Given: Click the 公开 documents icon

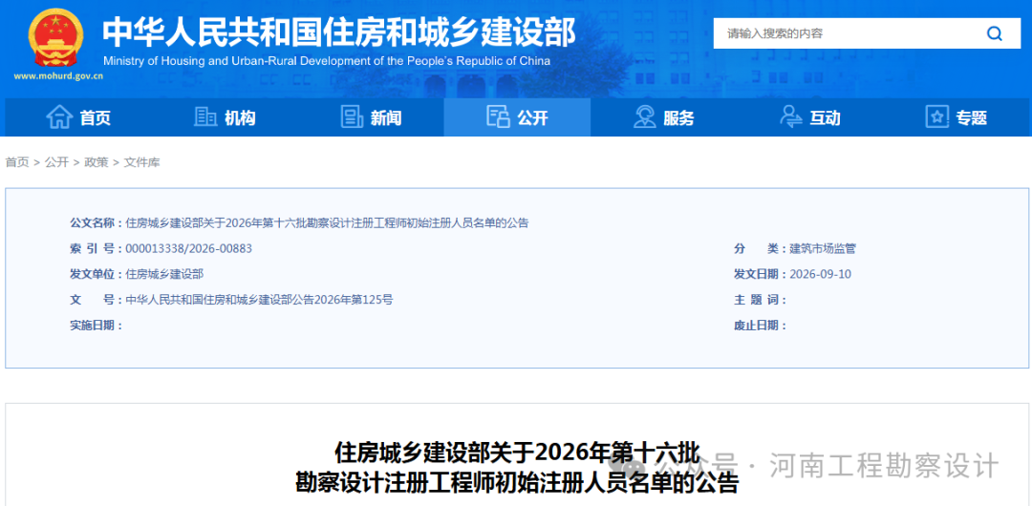Looking at the screenshot, I should (x=498, y=117).
